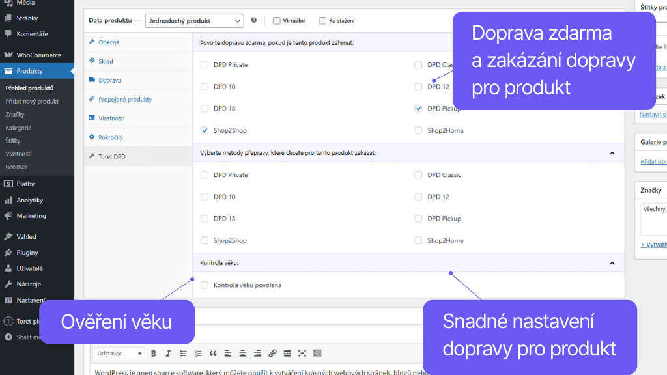Check DPD Pickup in disabled methods
This screenshot has height=375, width=667.
click(419, 219)
